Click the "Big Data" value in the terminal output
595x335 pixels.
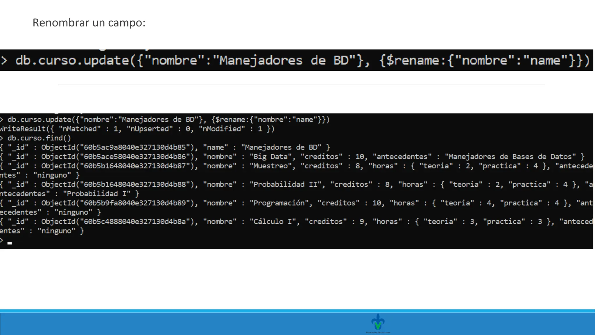[x=270, y=157]
